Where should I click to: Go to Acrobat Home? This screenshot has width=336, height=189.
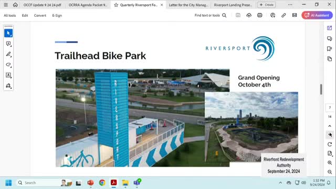15,5
